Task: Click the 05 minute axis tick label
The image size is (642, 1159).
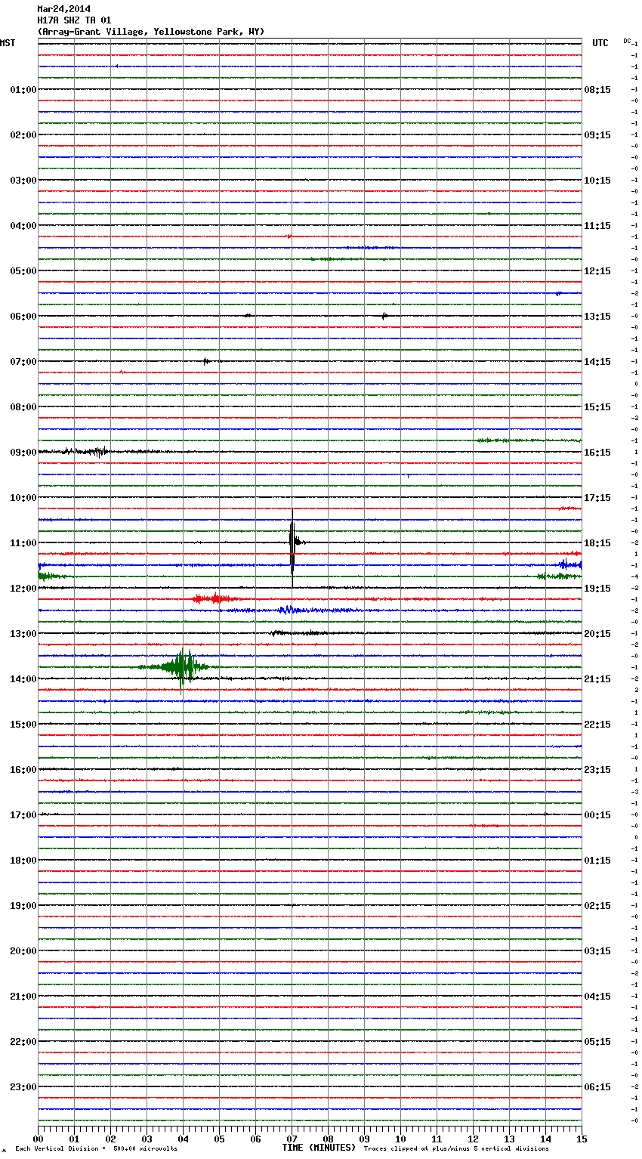Action: coord(219,1139)
